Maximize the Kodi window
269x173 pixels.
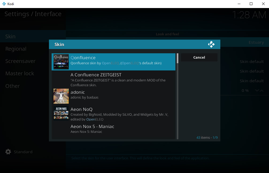click(251, 4)
